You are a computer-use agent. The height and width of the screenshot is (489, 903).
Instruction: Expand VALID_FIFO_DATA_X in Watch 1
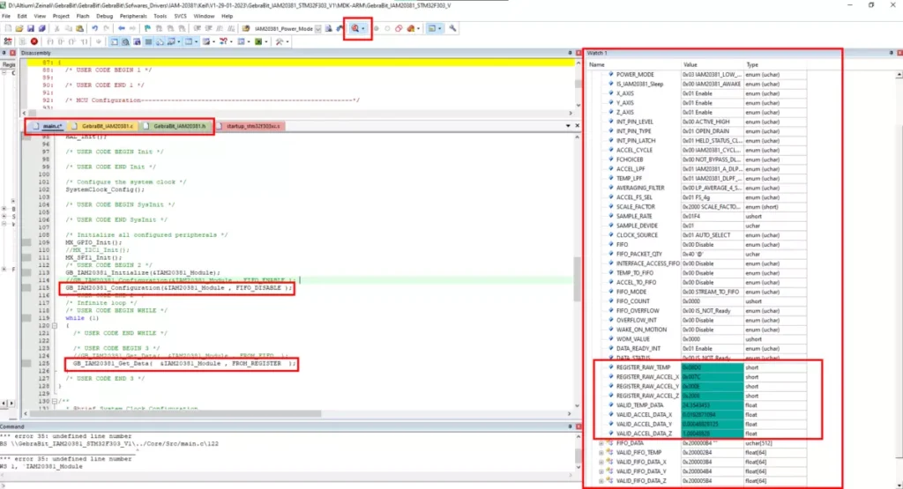(x=601, y=462)
